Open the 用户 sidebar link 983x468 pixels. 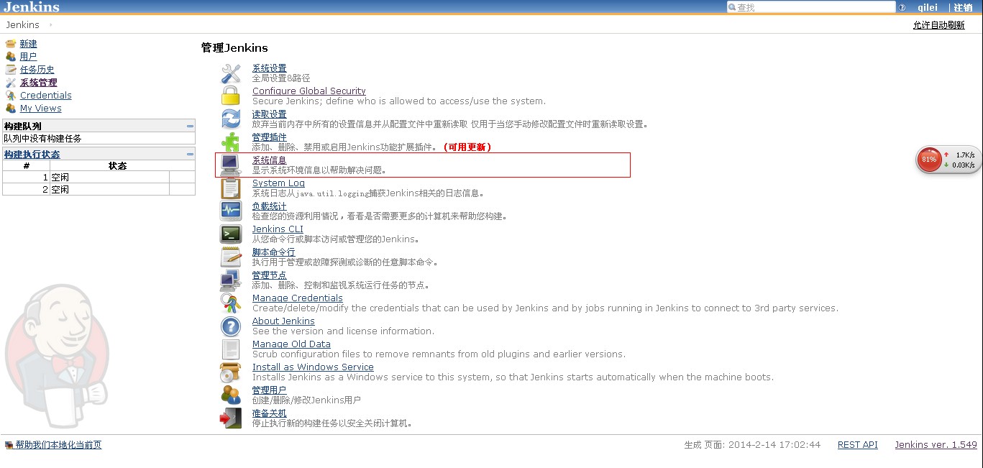pos(29,57)
